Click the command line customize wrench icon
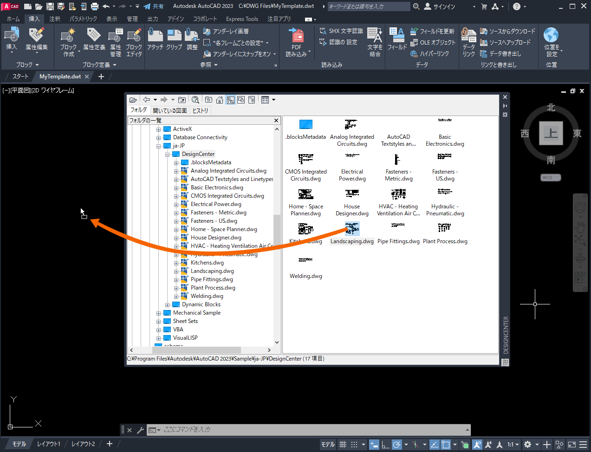Viewport: 591px width, 452px height. click(140, 430)
